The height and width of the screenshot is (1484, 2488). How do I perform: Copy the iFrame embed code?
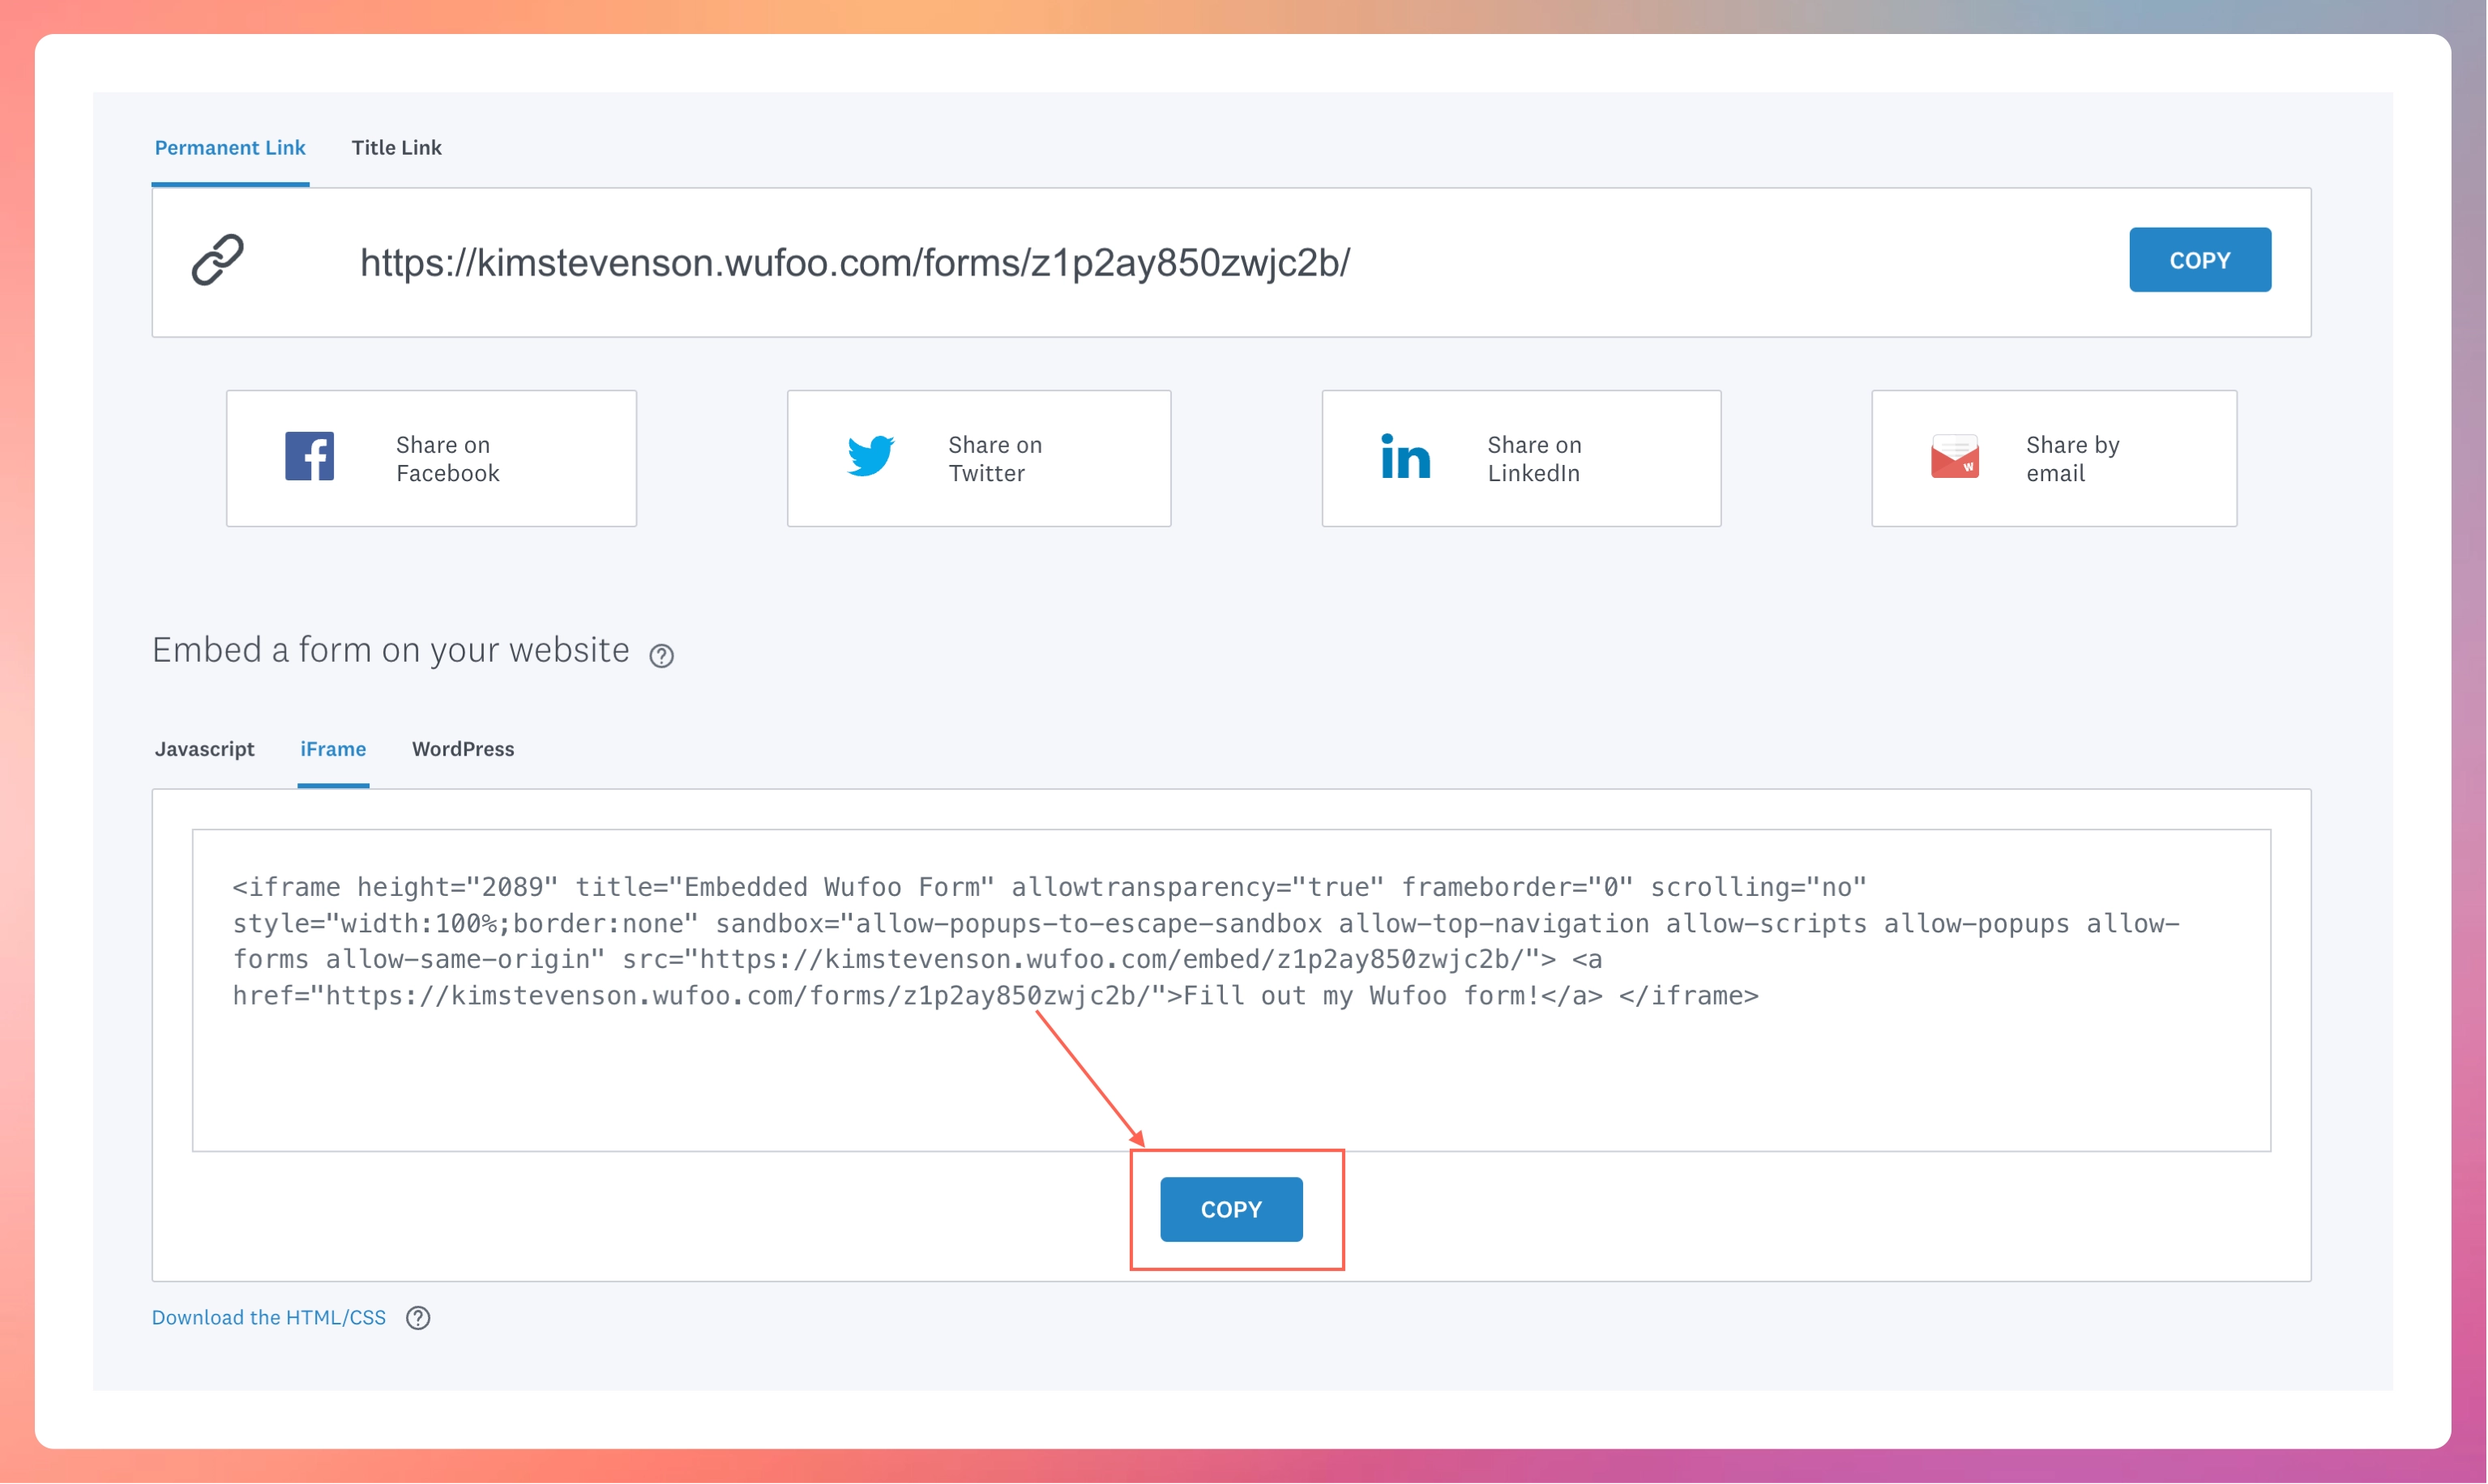[x=1230, y=1209]
